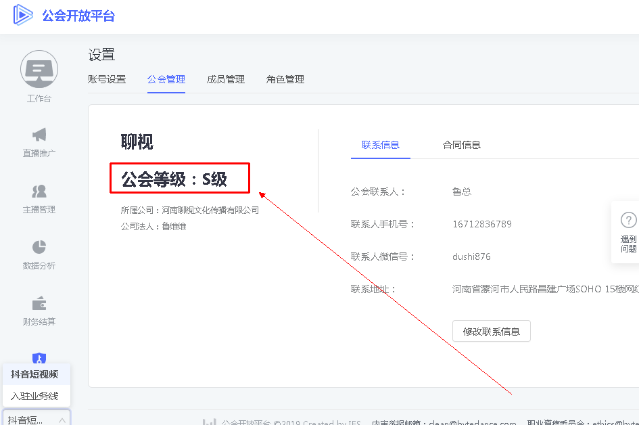Click the 直播推广 sidebar label
639x425 pixels.
click(39, 154)
